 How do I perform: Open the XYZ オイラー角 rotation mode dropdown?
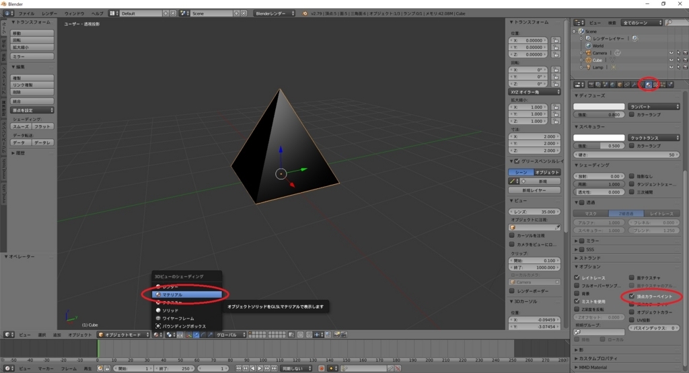535,92
